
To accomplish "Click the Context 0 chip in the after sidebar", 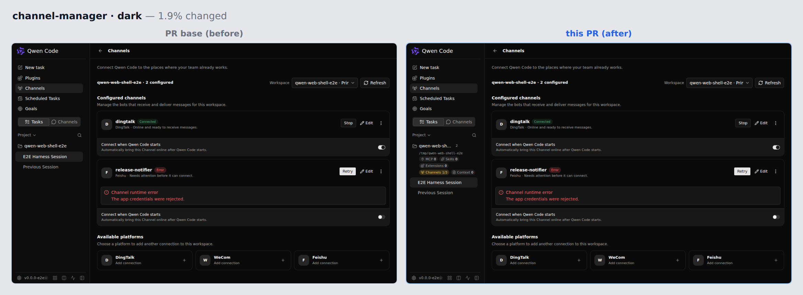I will [463, 173].
